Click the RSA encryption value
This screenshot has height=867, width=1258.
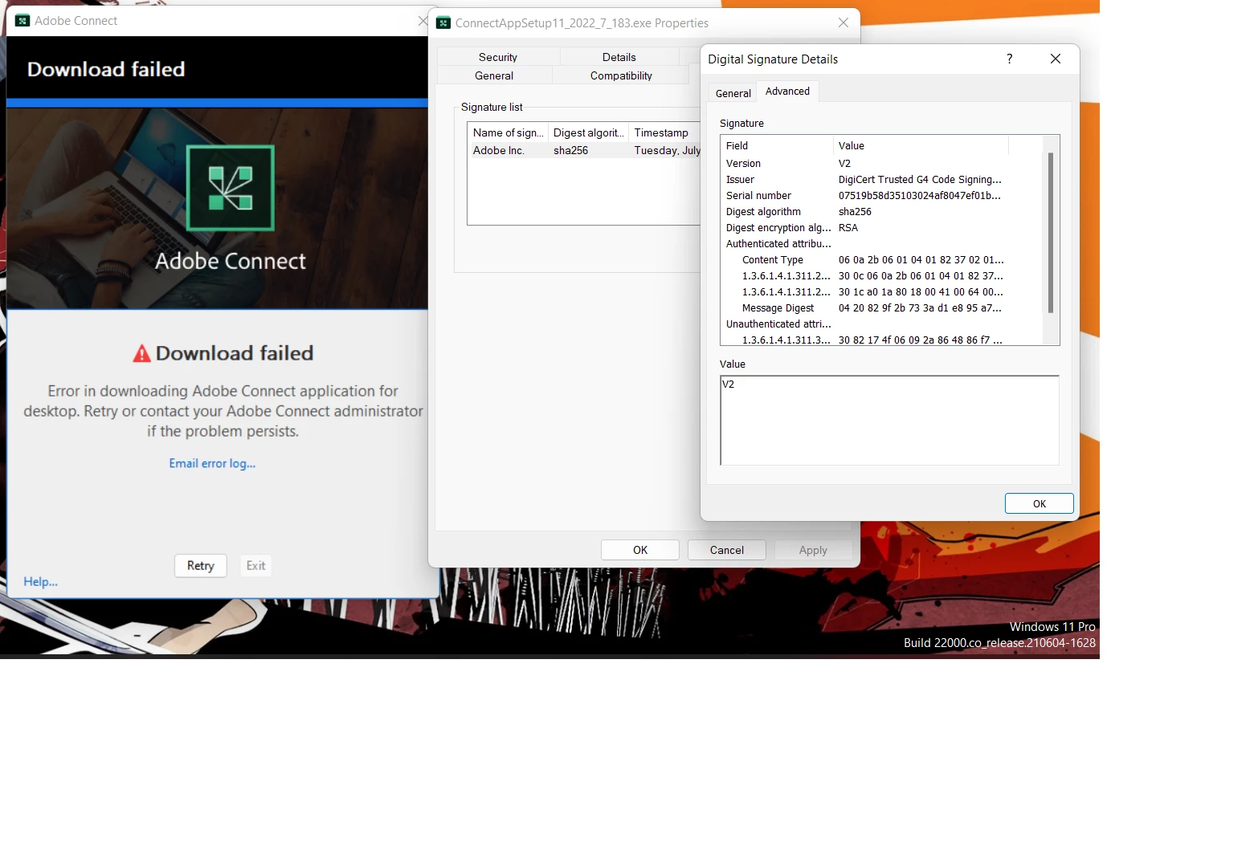(848, 227)
